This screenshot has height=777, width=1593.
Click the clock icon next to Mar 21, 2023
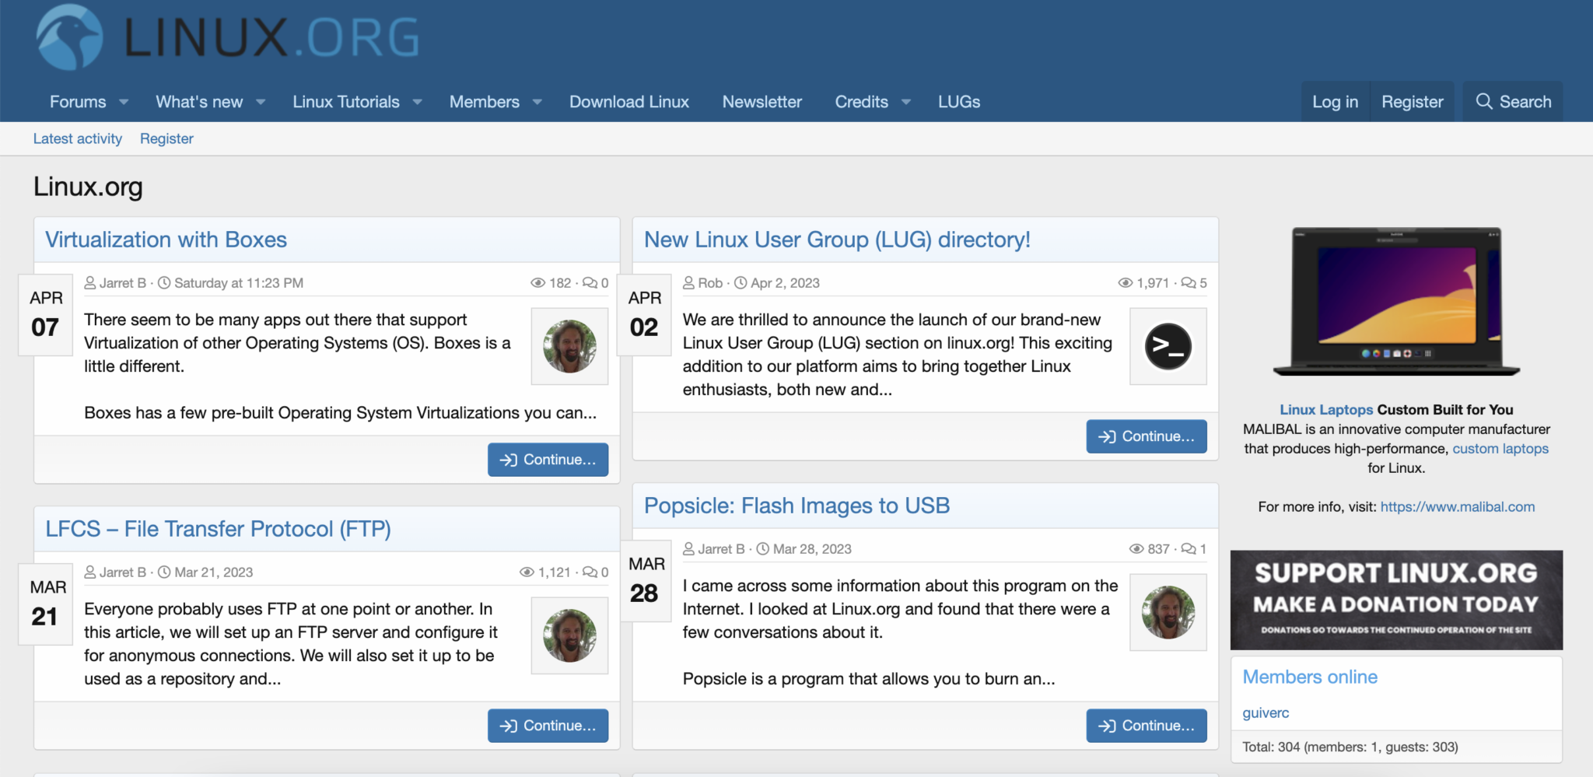(164, 572)
